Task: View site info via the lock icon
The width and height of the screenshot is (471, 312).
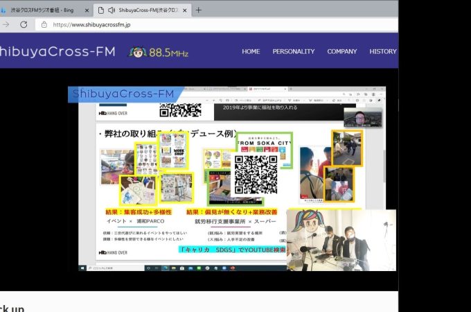Action: point(43,24)
